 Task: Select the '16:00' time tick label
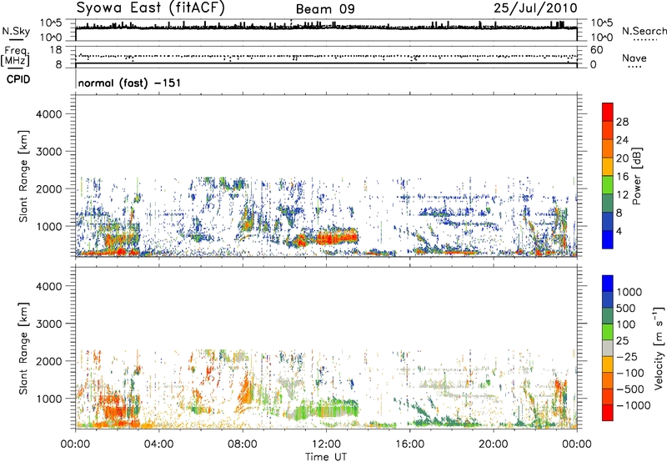pyautogui.click(x=409, y=444)
